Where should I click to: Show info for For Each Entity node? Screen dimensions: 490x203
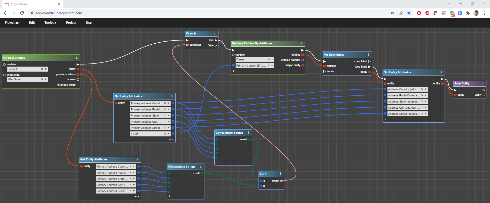pos(369,54)
